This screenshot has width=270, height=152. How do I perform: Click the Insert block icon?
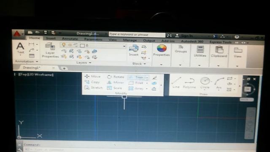pyautogui.click(x=134, y=50)
